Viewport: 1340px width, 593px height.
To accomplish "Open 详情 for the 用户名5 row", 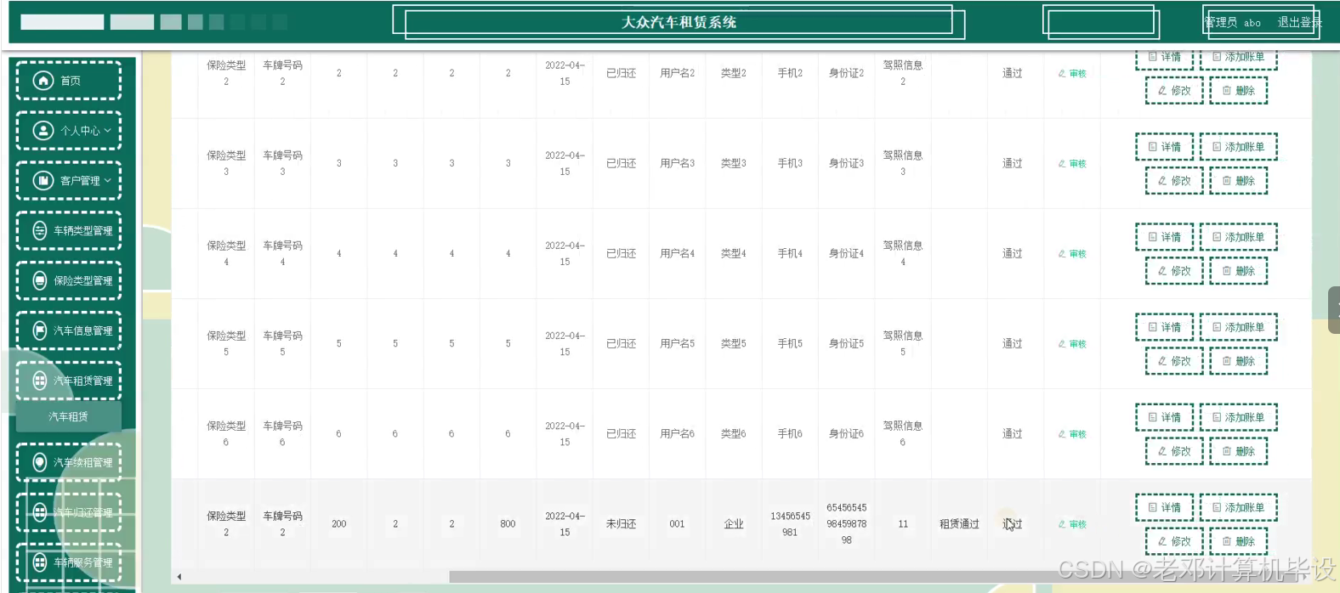I will tap(1164, 327).
